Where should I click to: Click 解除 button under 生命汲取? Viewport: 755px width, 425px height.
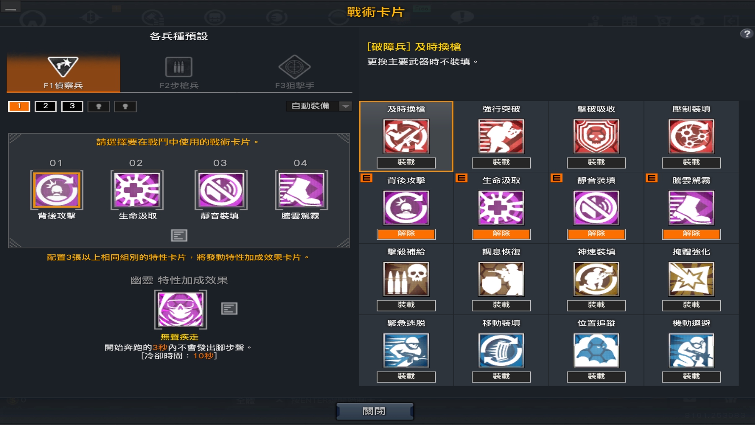[x=501, y=234]
